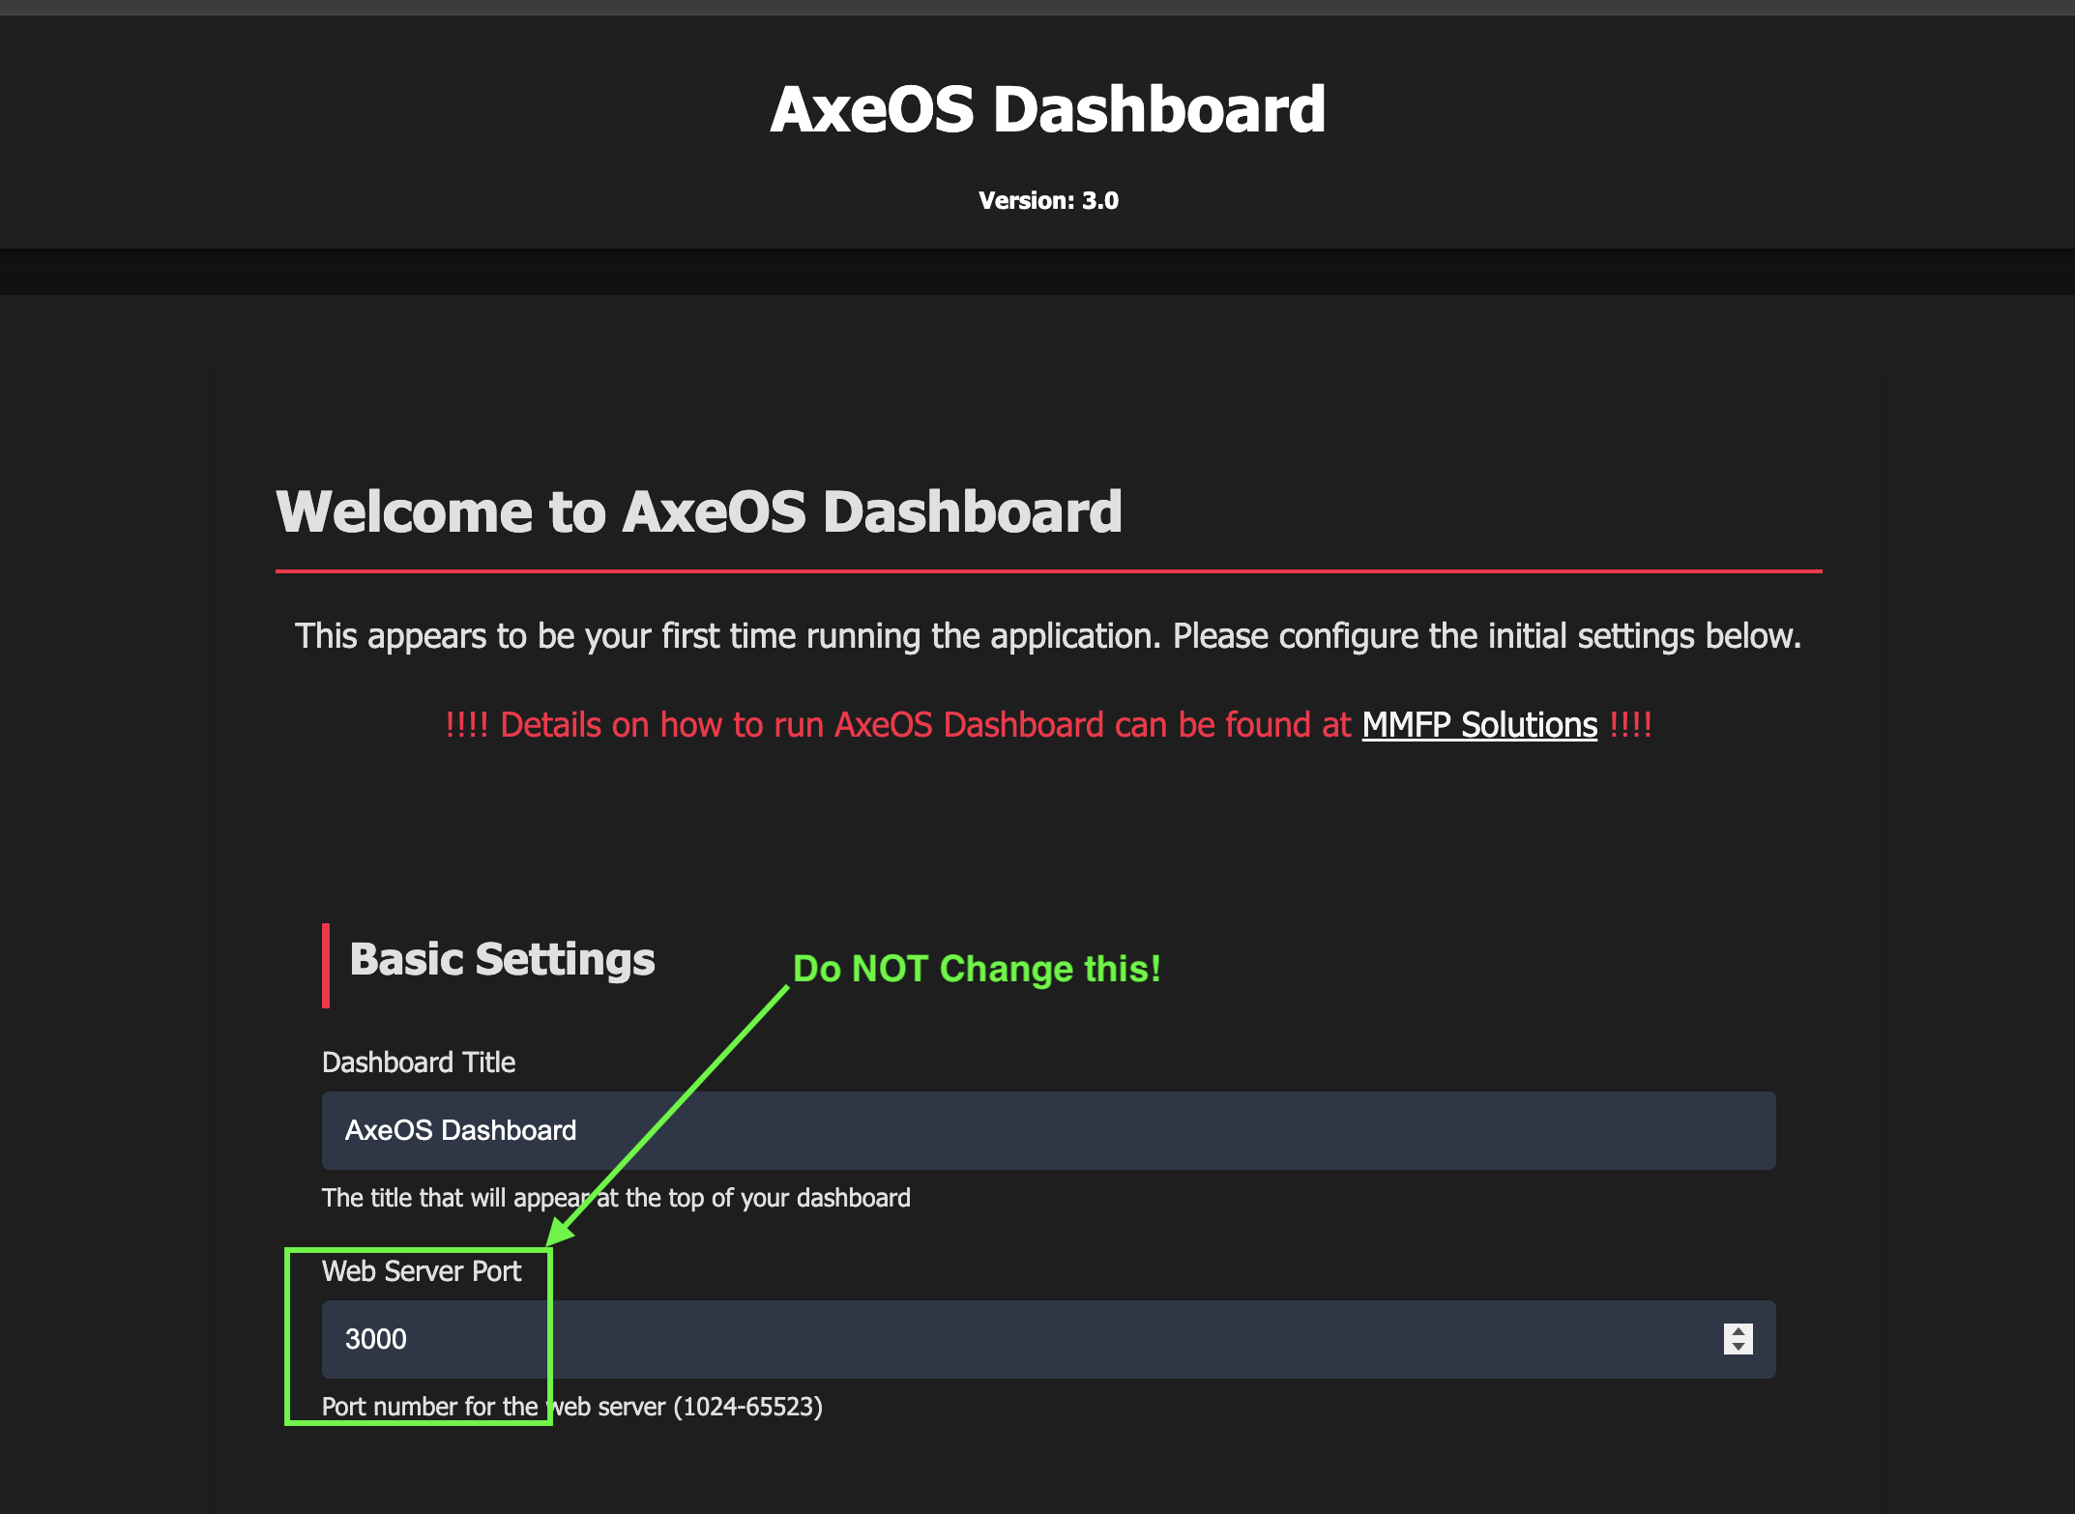This screenshot has height=1514, width=2075.
Task: Select the value 3000 in the port field
Action: coord(376,1340)
